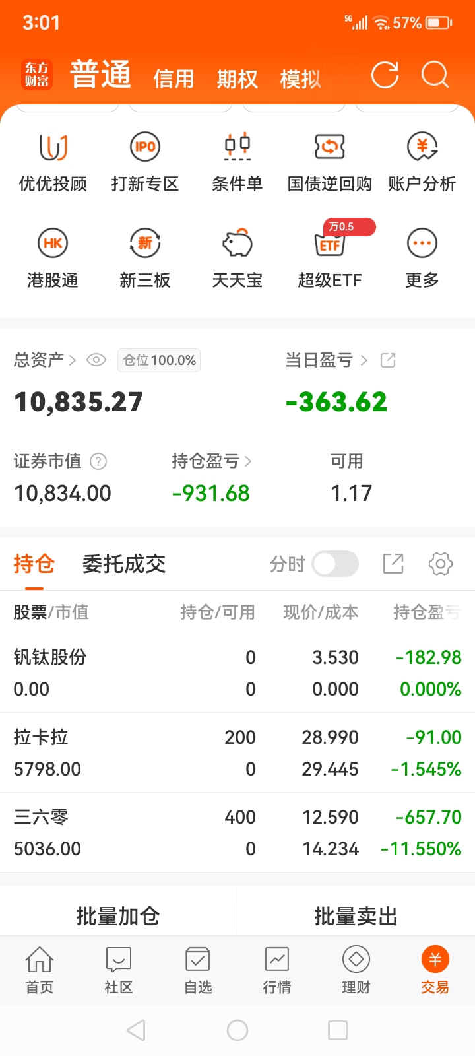Tap Android recent apps button
This screenshot has height=1056, width=475.
[338, 1030]
